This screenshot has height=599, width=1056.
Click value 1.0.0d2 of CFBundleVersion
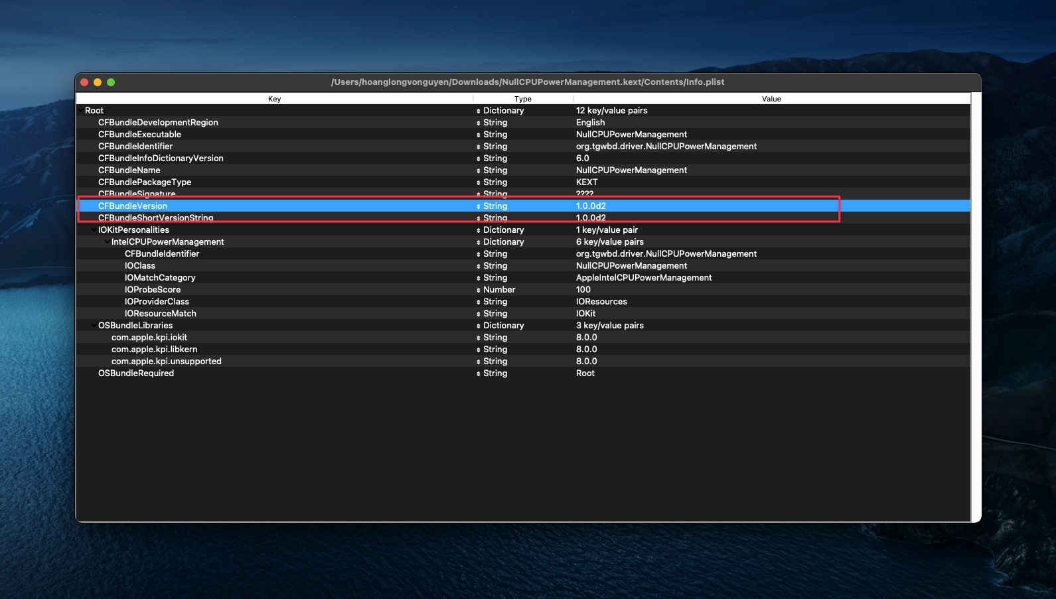click(591, 206)
